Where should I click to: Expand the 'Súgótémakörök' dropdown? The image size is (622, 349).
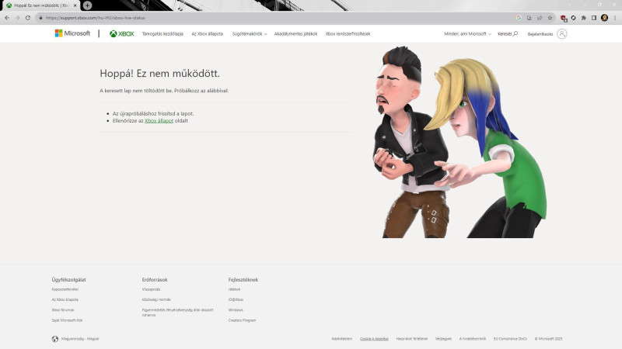[250, 34]
